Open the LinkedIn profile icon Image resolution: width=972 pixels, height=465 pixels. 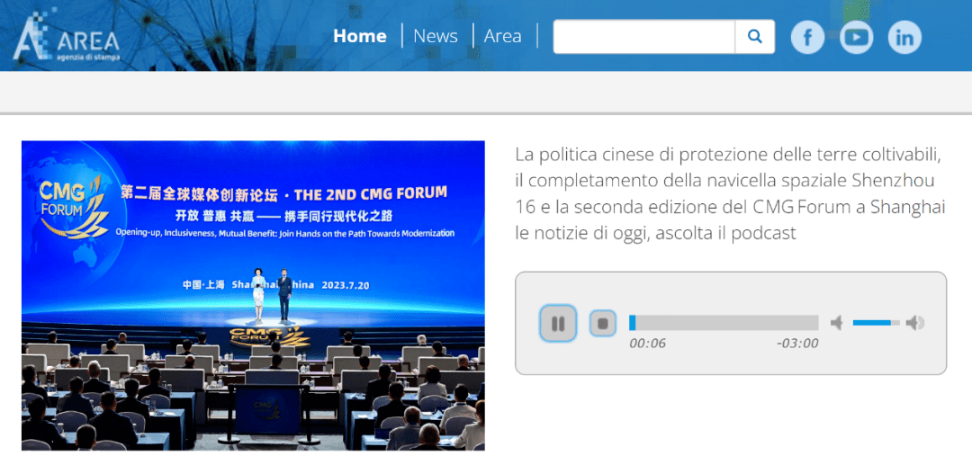904,37
